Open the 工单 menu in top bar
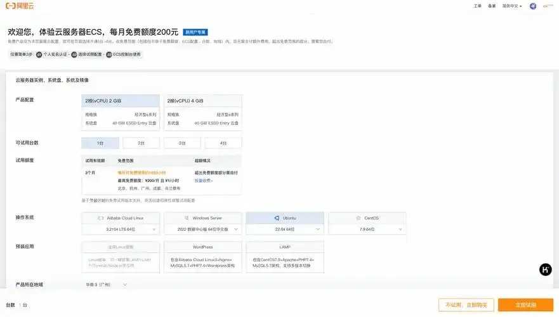559x317 pixels. tap(477, 6)
